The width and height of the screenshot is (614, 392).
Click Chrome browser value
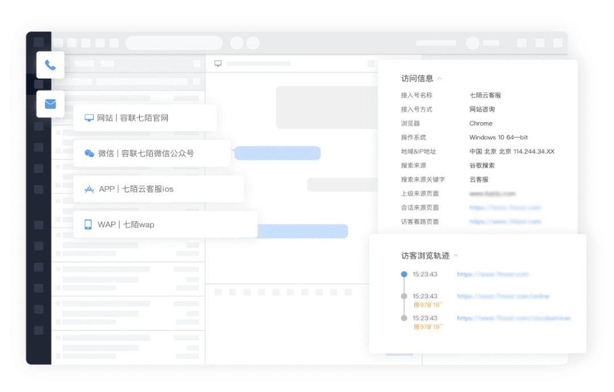[481, 123]
